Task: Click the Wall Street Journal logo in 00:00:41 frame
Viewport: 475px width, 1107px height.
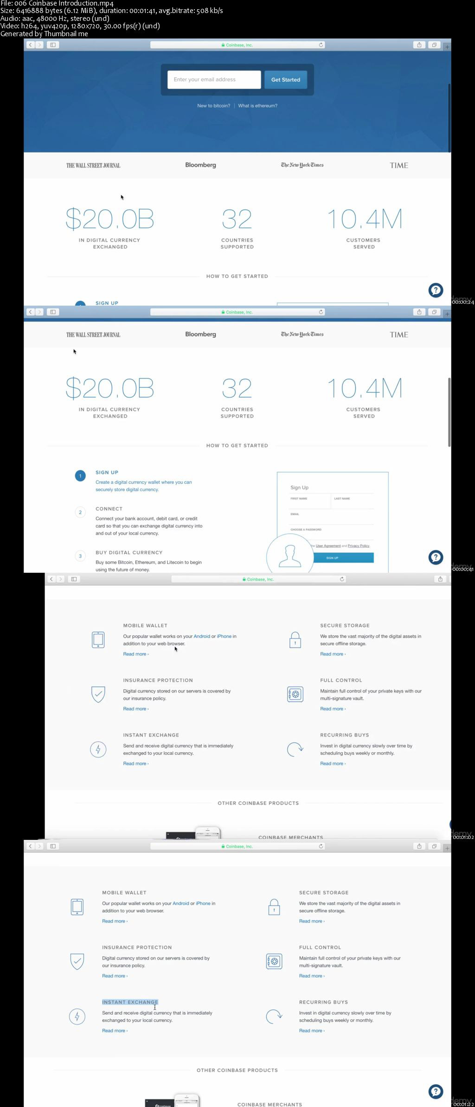Action: click(93, 335)
